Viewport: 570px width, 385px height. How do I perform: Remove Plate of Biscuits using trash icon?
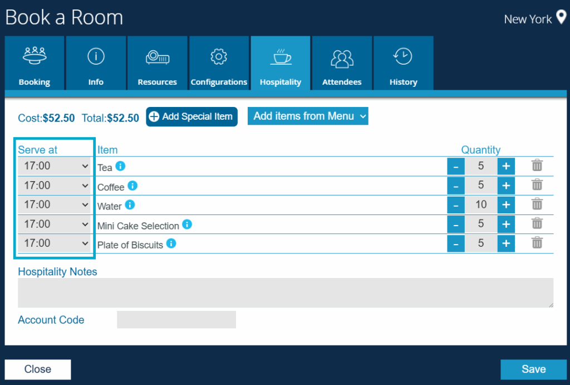(x=537, y=243)
